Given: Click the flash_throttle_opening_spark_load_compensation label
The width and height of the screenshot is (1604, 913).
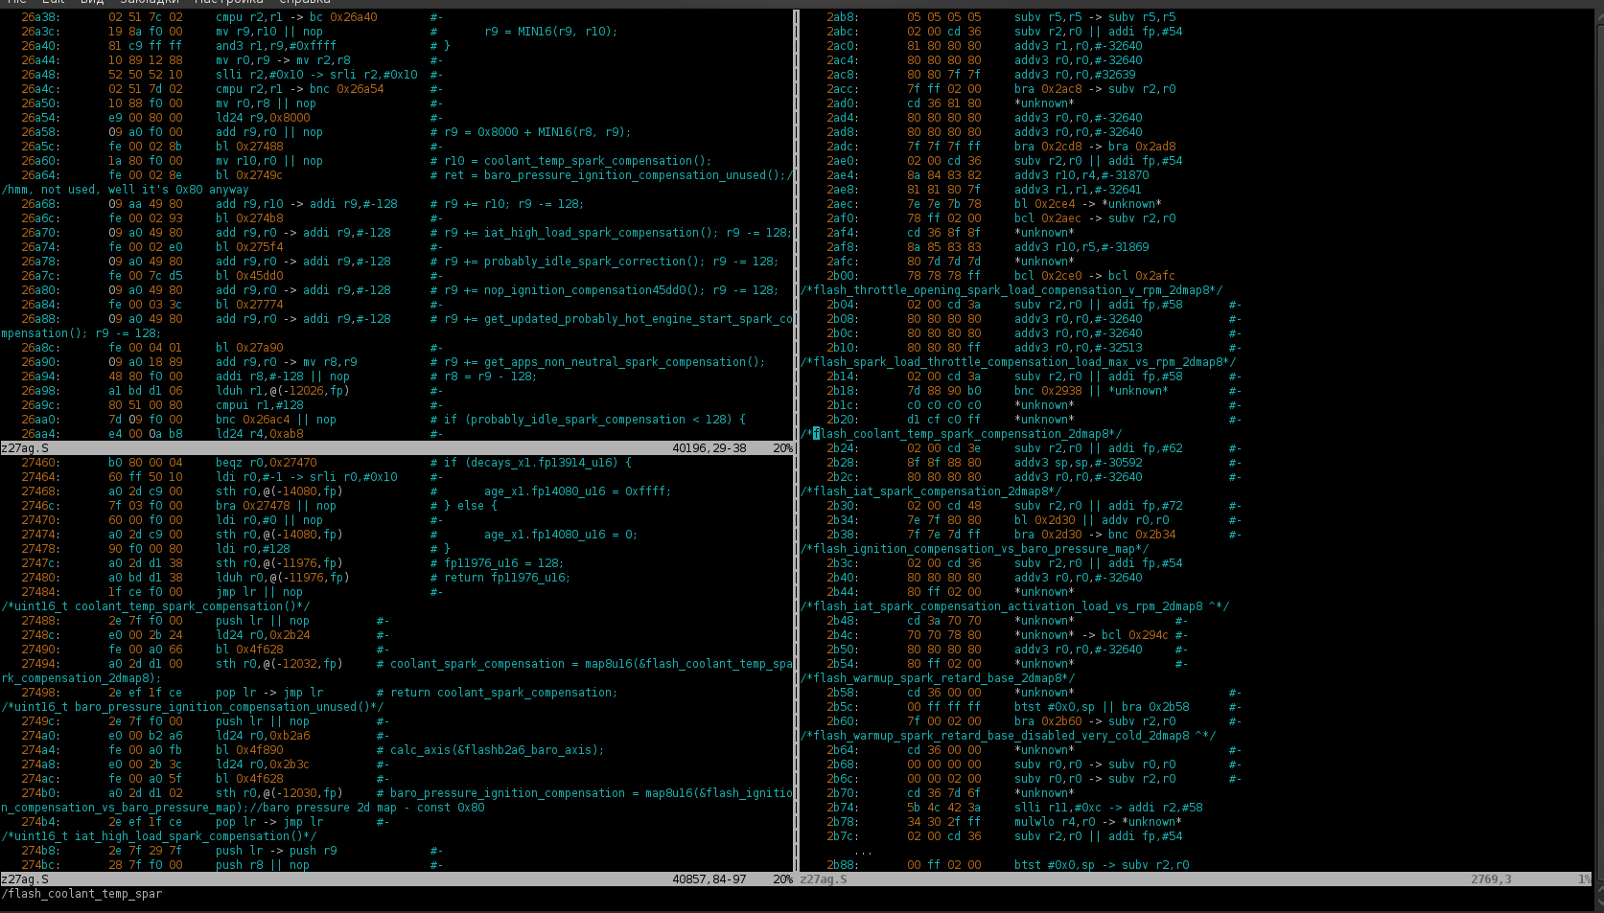Looking at the screenshot, I should (x=1011, y=290).
